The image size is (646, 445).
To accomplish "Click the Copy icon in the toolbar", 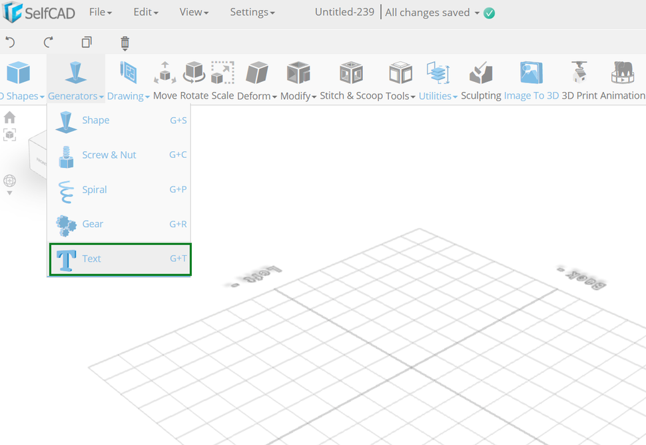I will 87,42.
